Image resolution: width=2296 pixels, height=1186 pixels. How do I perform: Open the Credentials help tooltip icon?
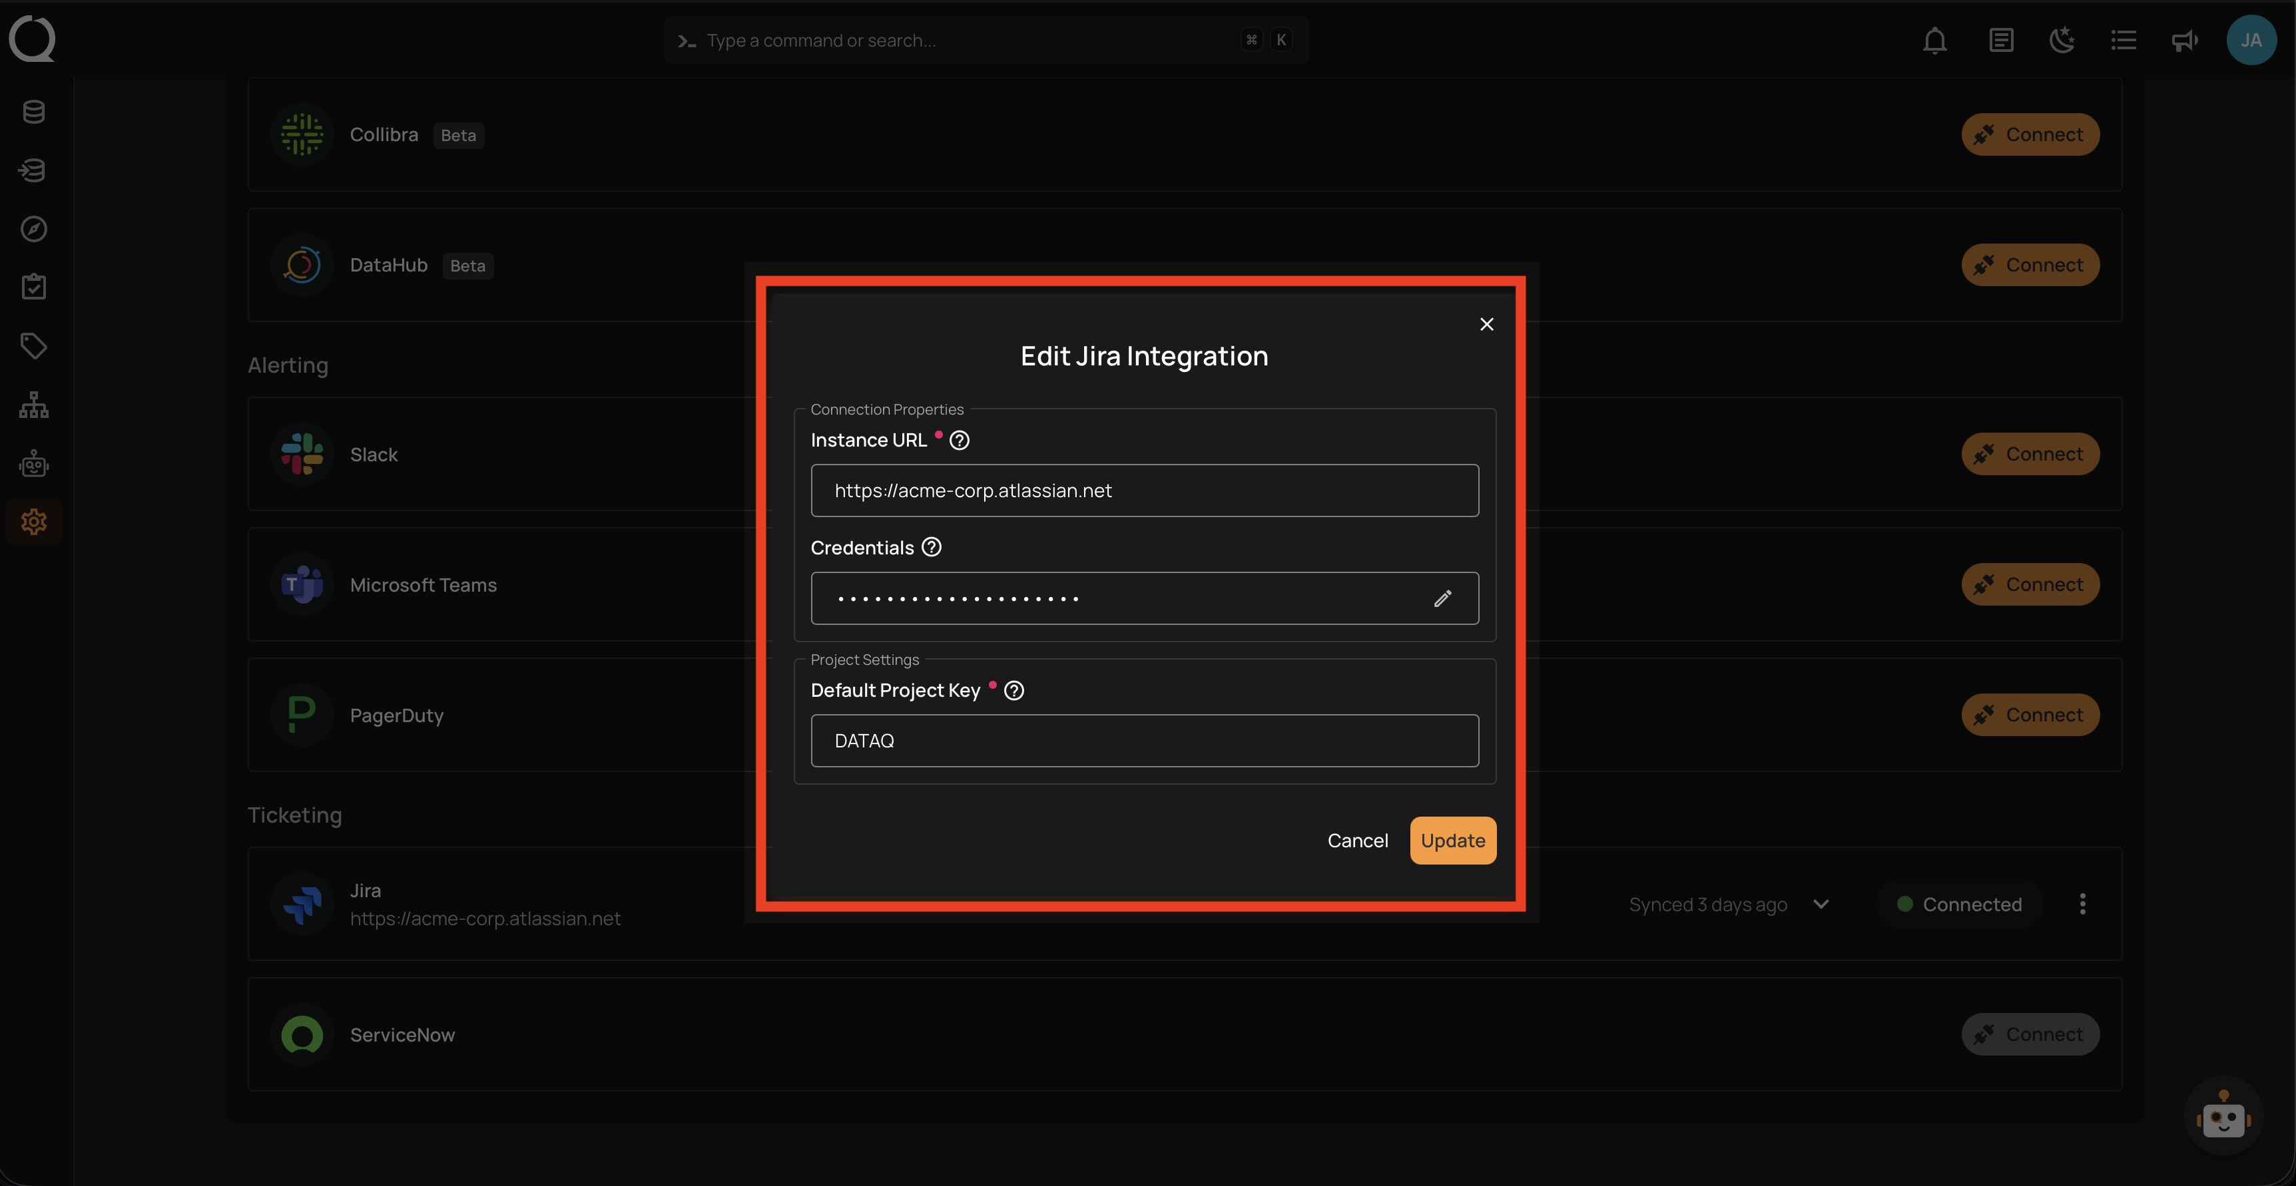point(932,547)
